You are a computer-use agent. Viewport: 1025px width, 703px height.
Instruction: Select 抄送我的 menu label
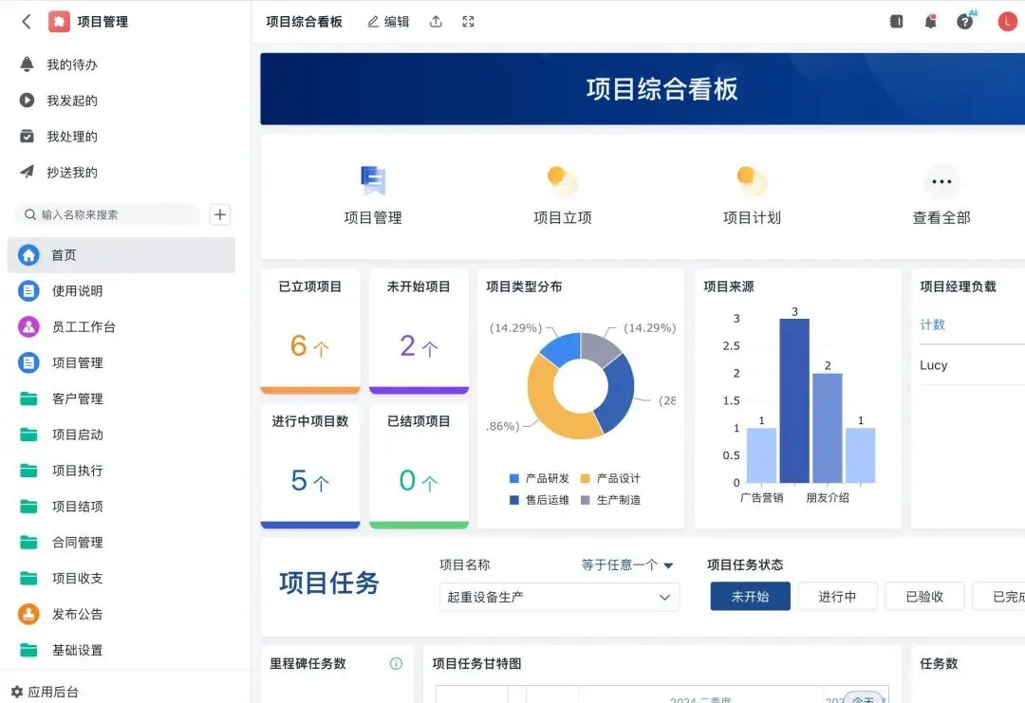[x=72, y=172]
